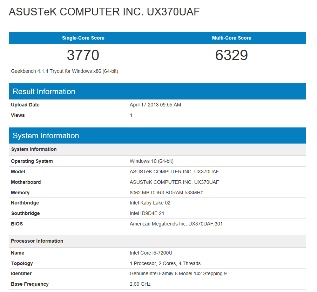Click the Views count value 1
The width and height of the screenshot is (317, 292).
coord(131,116)
